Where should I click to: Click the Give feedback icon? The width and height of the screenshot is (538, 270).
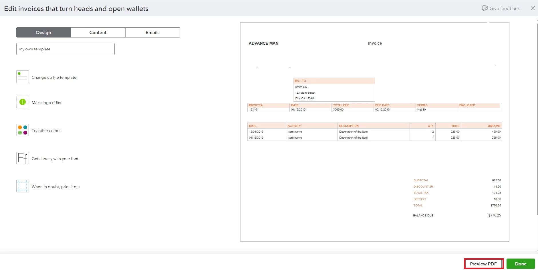[x=485, y=8]
